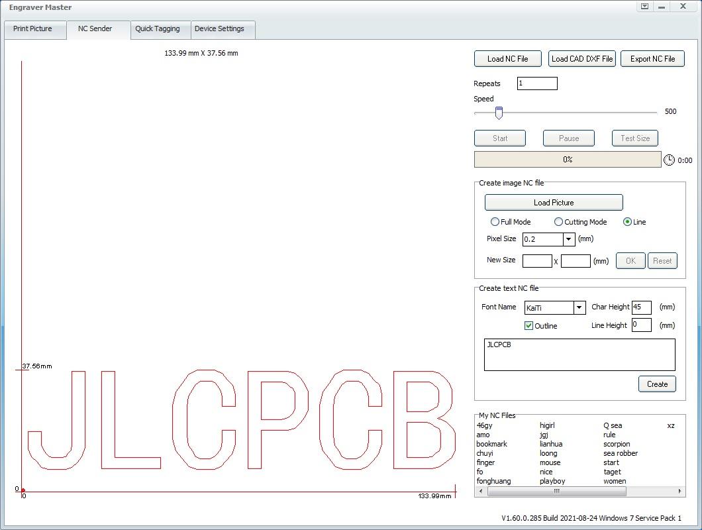Open the Quick Tagging tab

coord(160,29)
